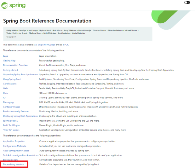
Task: Open Configuration Metadata appendix
Action: [x=15, y=146]
